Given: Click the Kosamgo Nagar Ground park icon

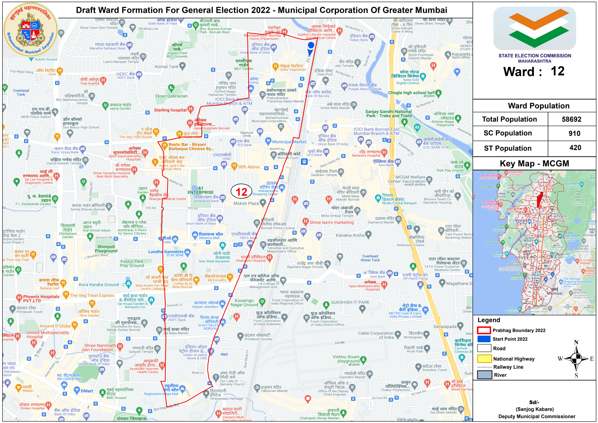Looking at the screenshot, I should (x=262, y=302).
